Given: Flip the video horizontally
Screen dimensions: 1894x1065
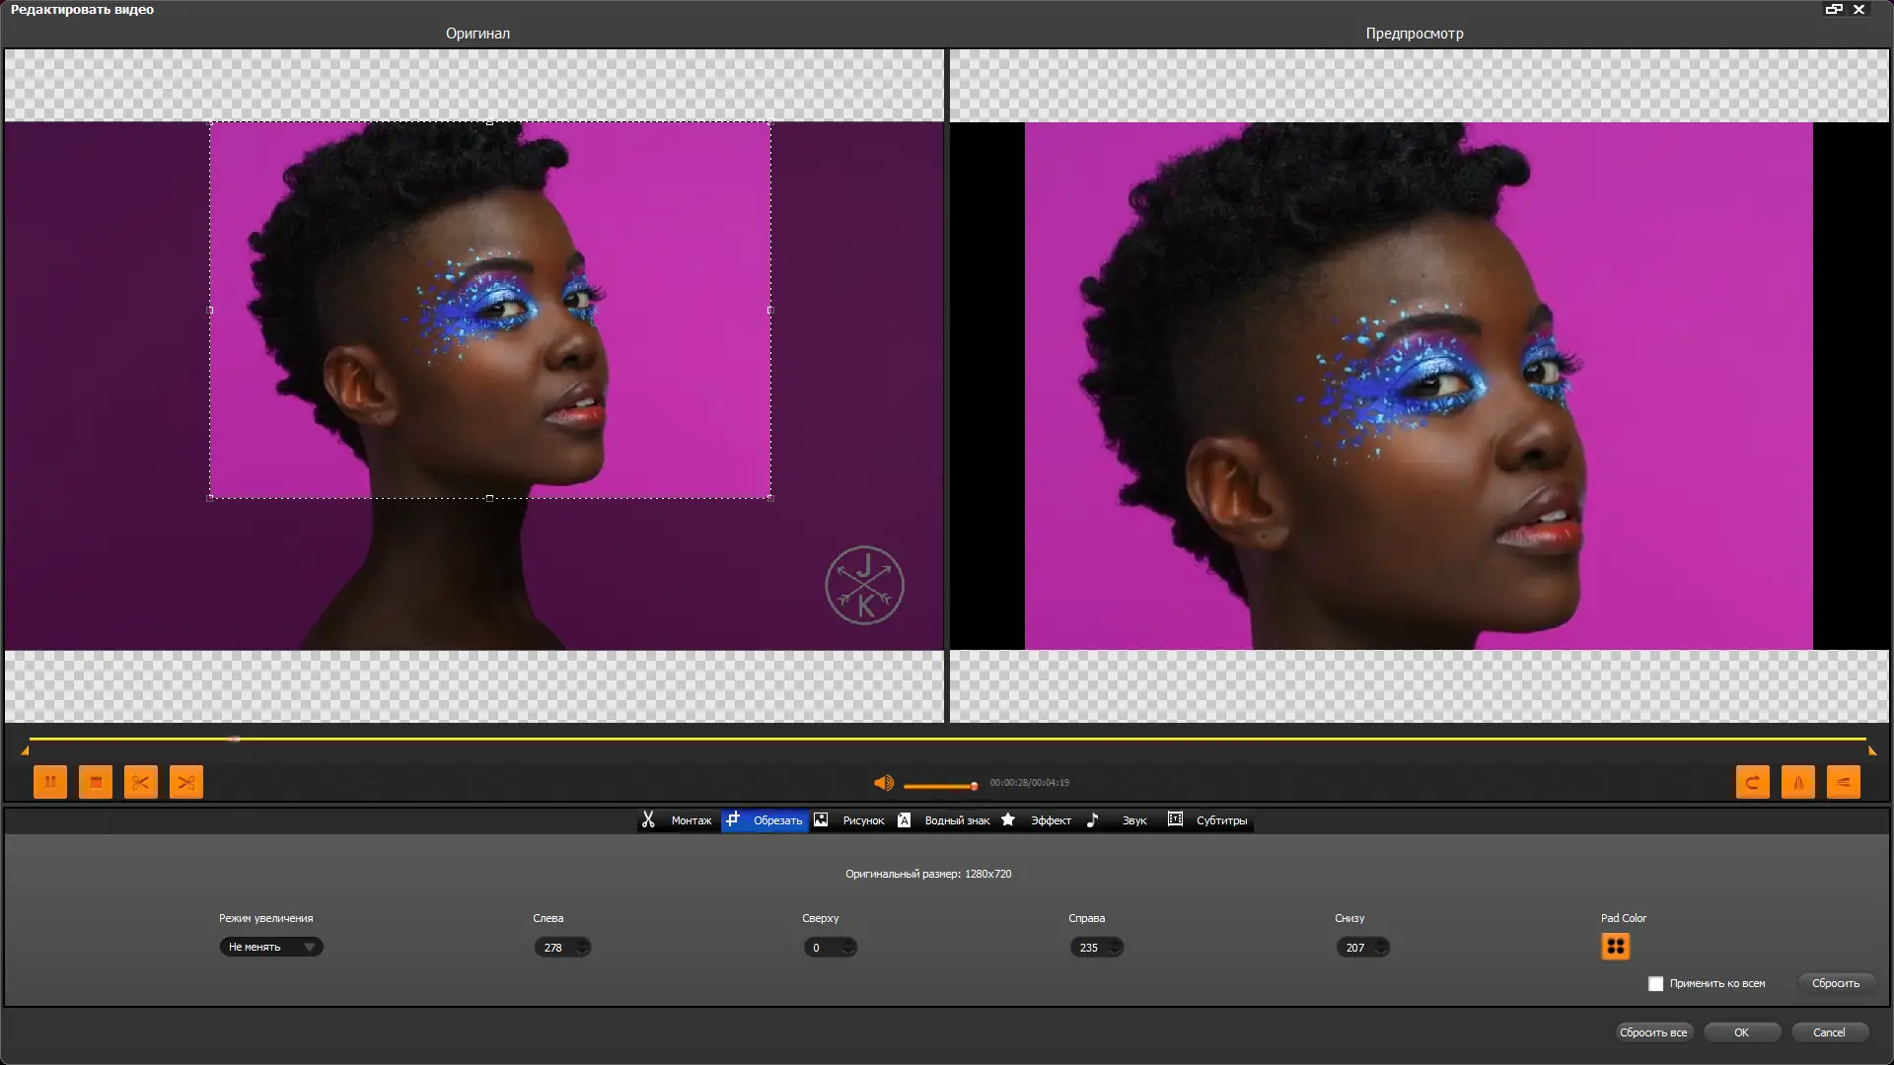Looking at the screenshot, I should tap(1798, 782).
